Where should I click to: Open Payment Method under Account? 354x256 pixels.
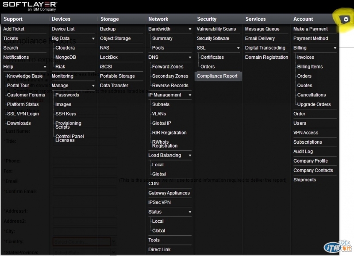[x=311, y=38]
